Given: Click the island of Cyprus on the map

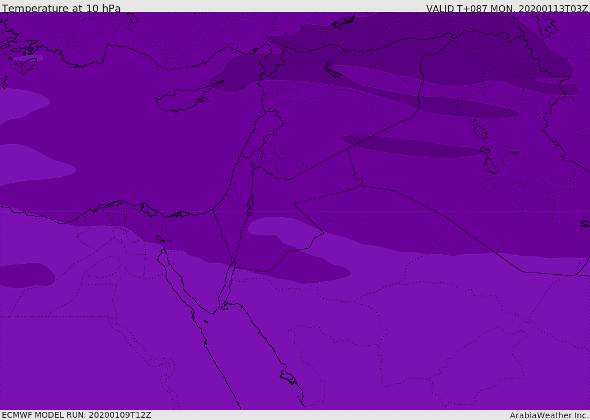Looking at the screenshot, I should (184, 99).
